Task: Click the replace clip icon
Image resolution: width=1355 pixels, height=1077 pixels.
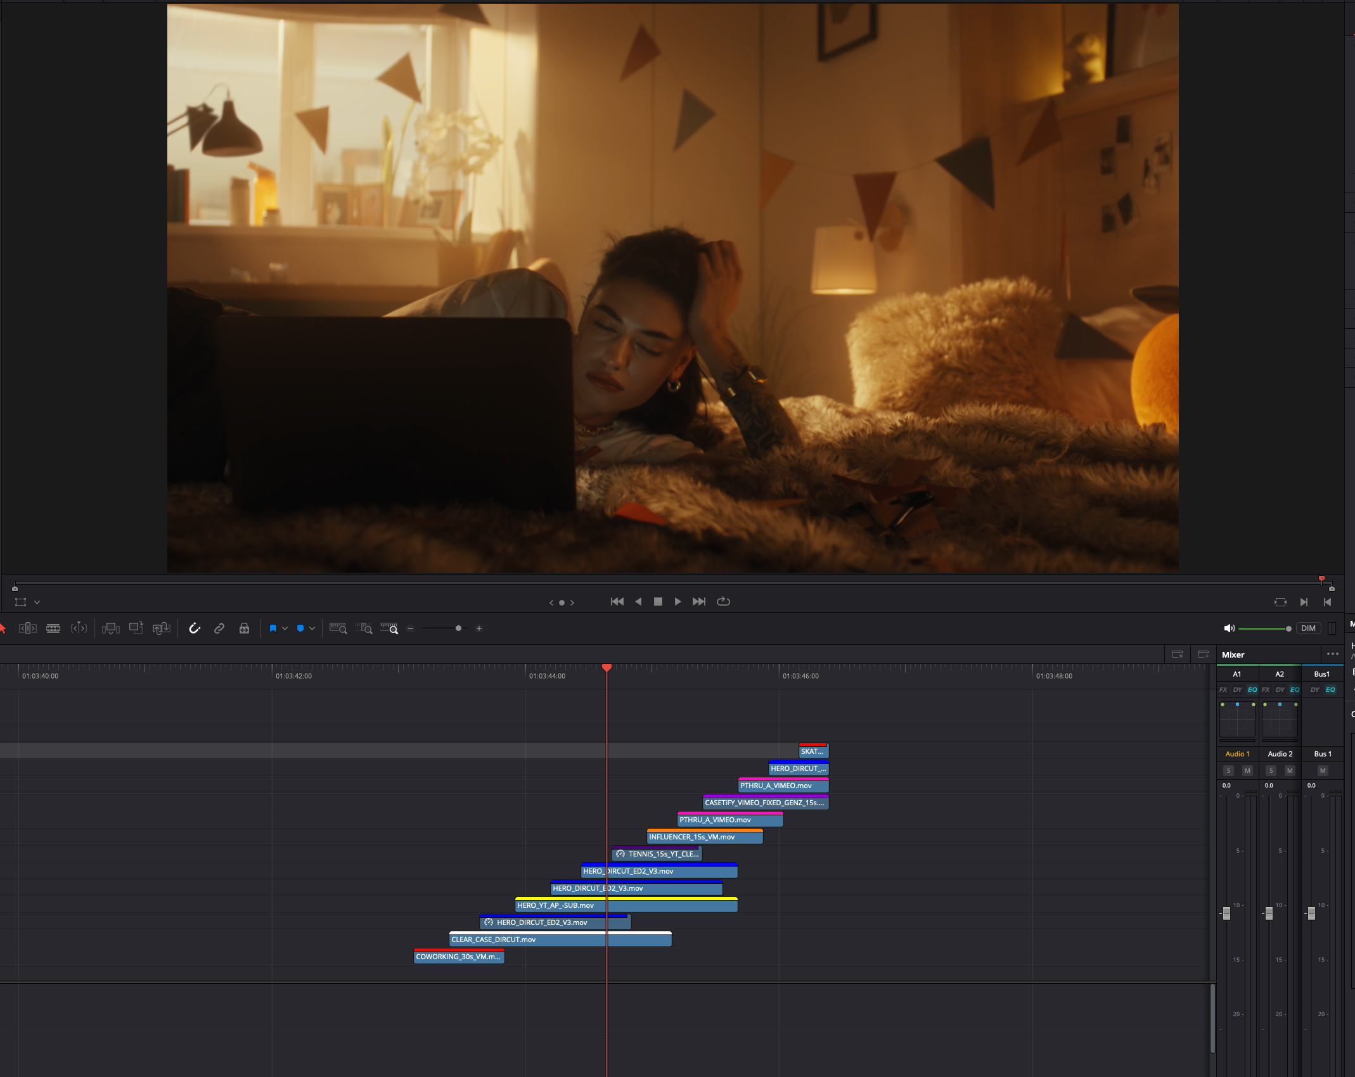Action: pos(162,628)
